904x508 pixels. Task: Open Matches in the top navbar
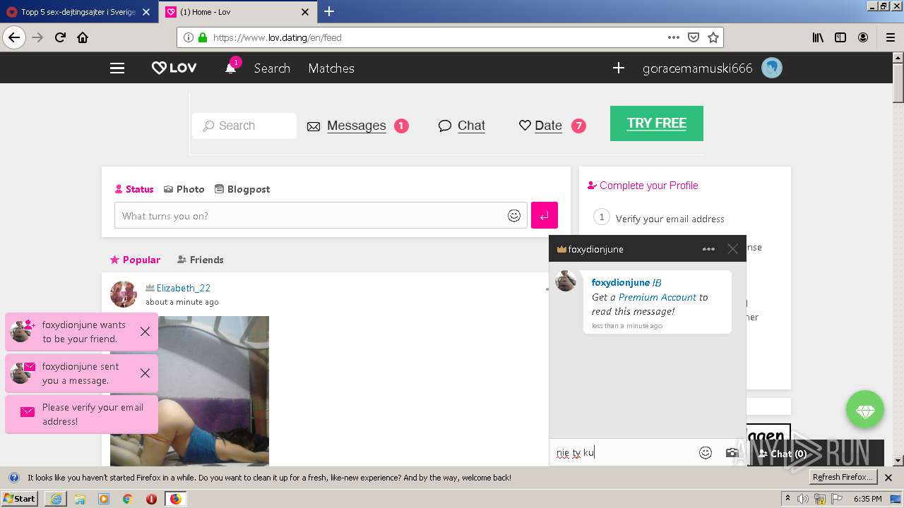[331, 68]
